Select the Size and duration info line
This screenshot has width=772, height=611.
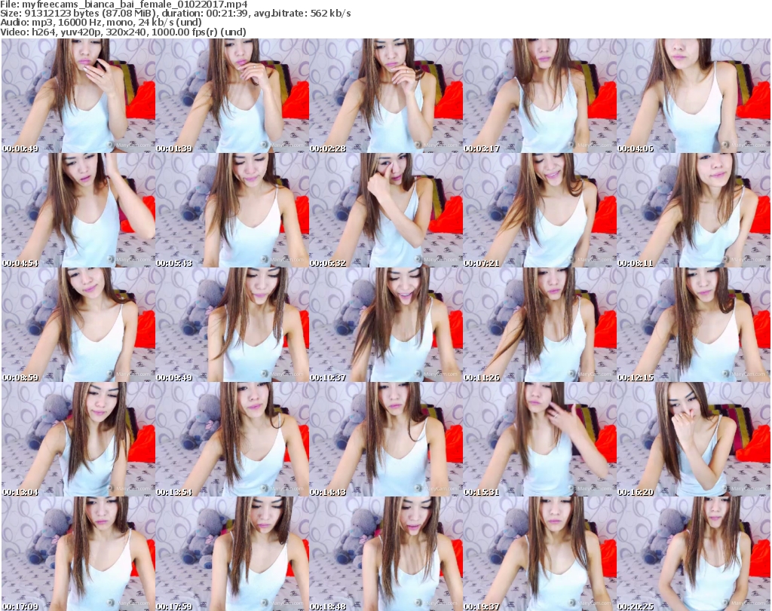click(176, 14)
